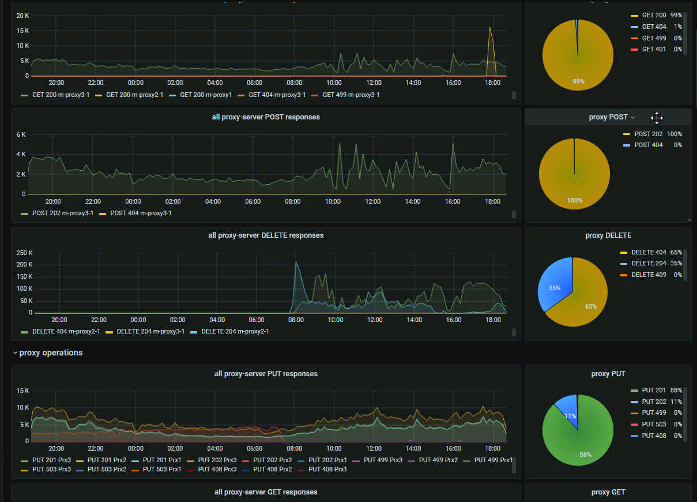The width and height of the screenshot is (697, 502).
Task: Select DELETE 204 in proxy DELETE pie legend
Action: point(650,264)
